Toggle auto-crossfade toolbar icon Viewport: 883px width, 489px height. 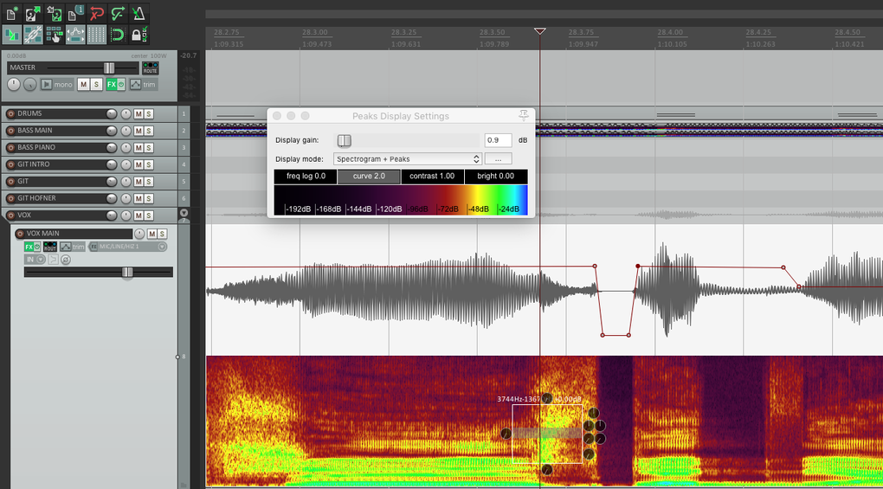point(12,35)
